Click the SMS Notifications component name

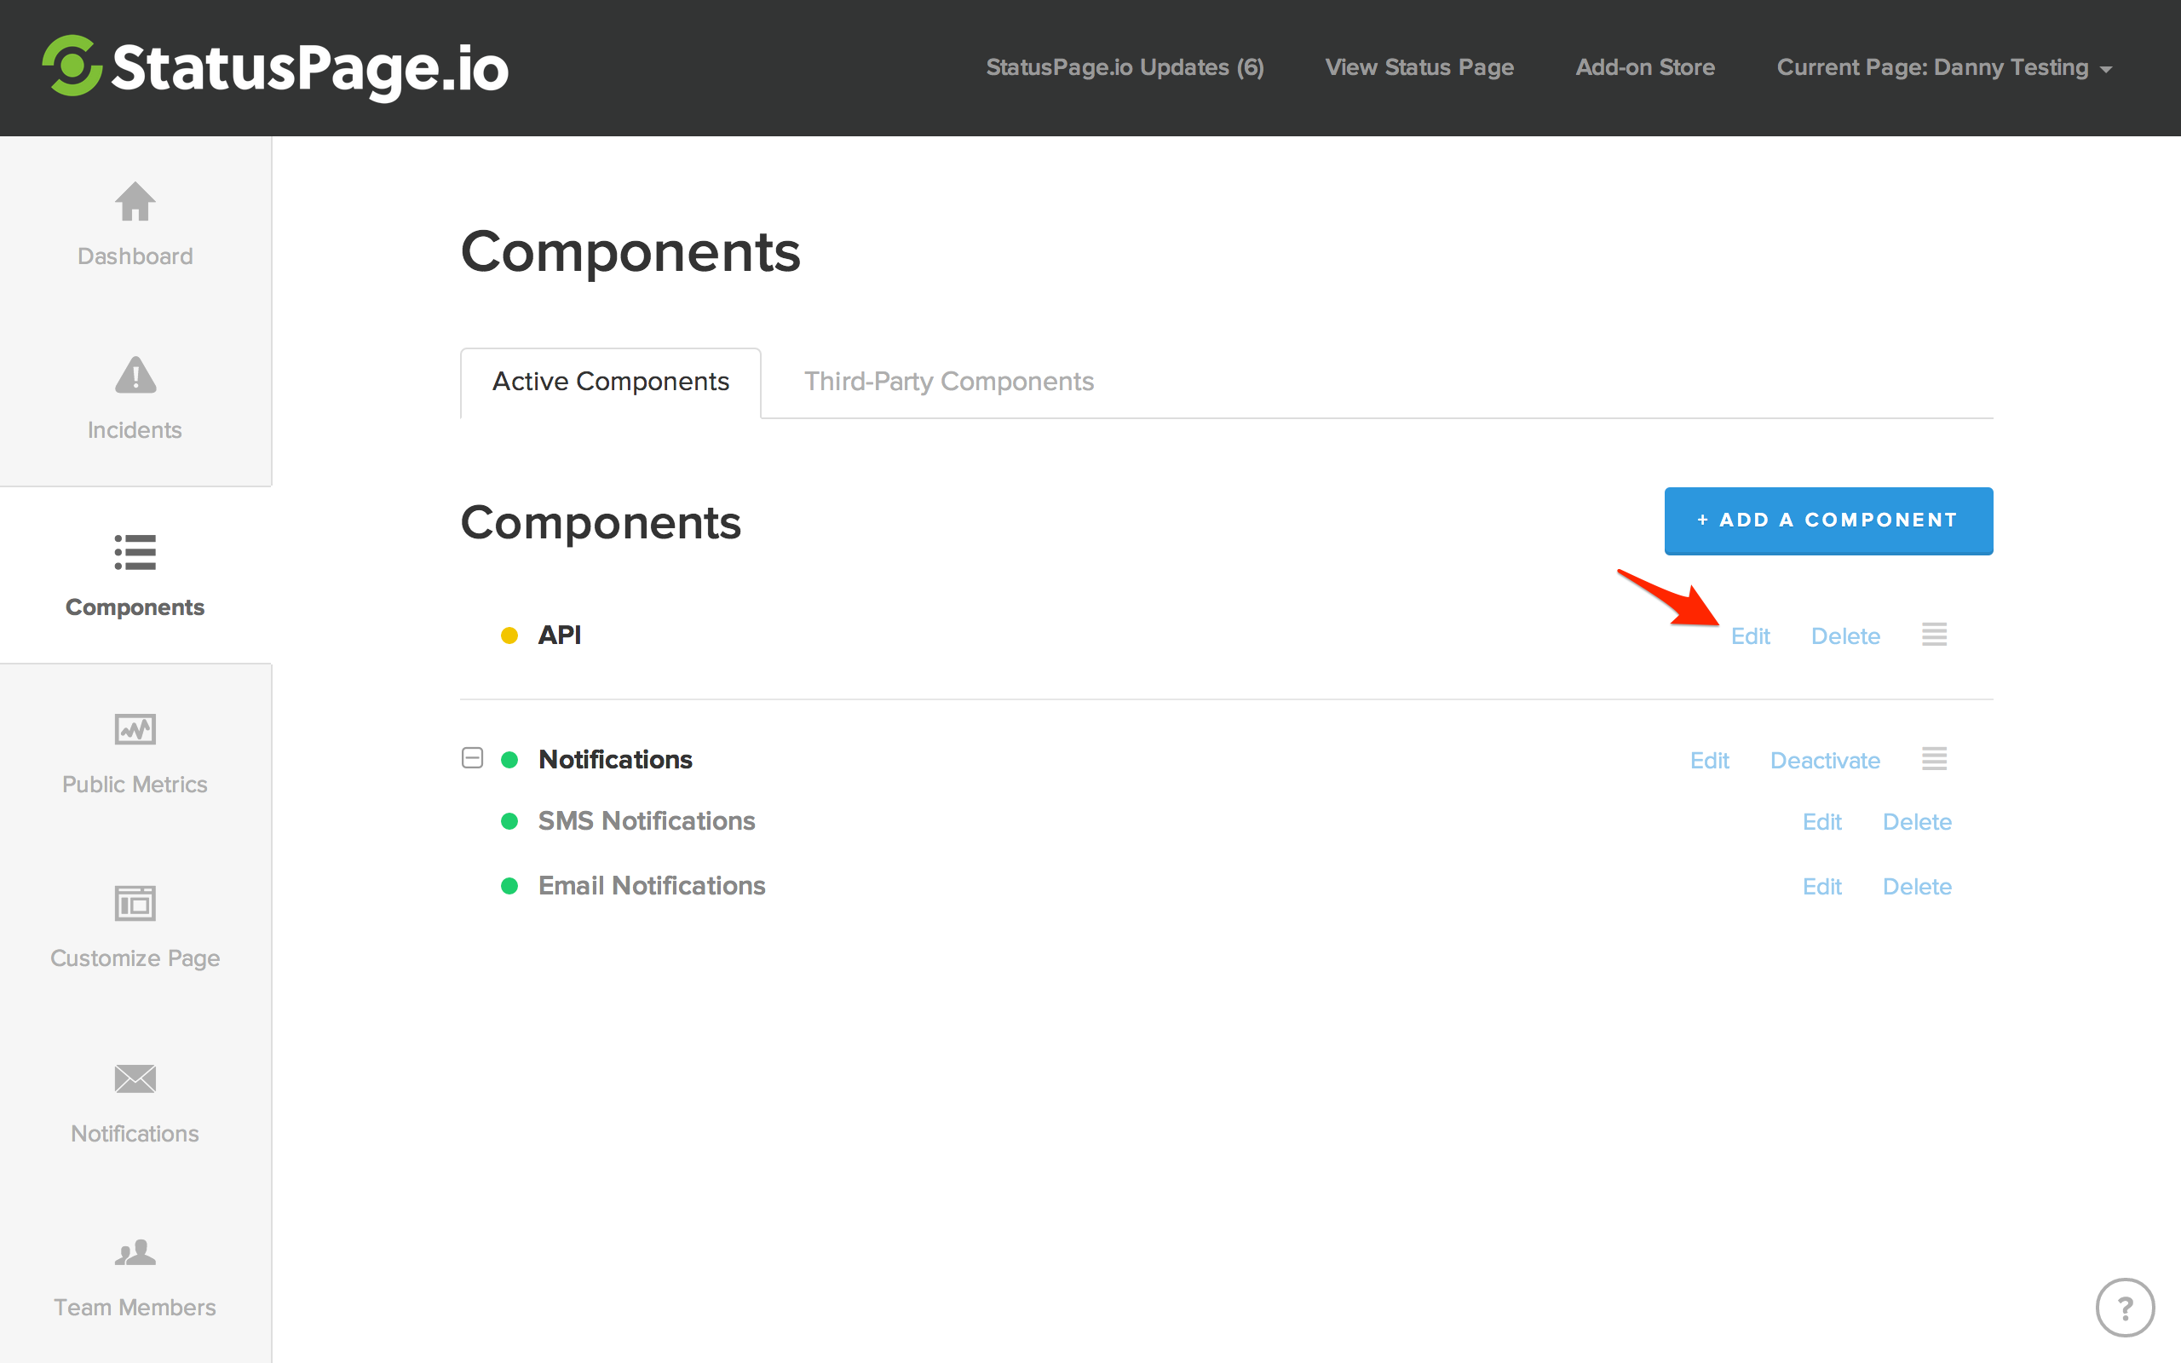pos(646,821)
